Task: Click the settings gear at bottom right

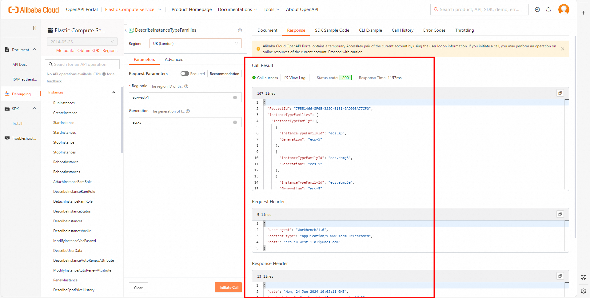Action: pos(584,291)
